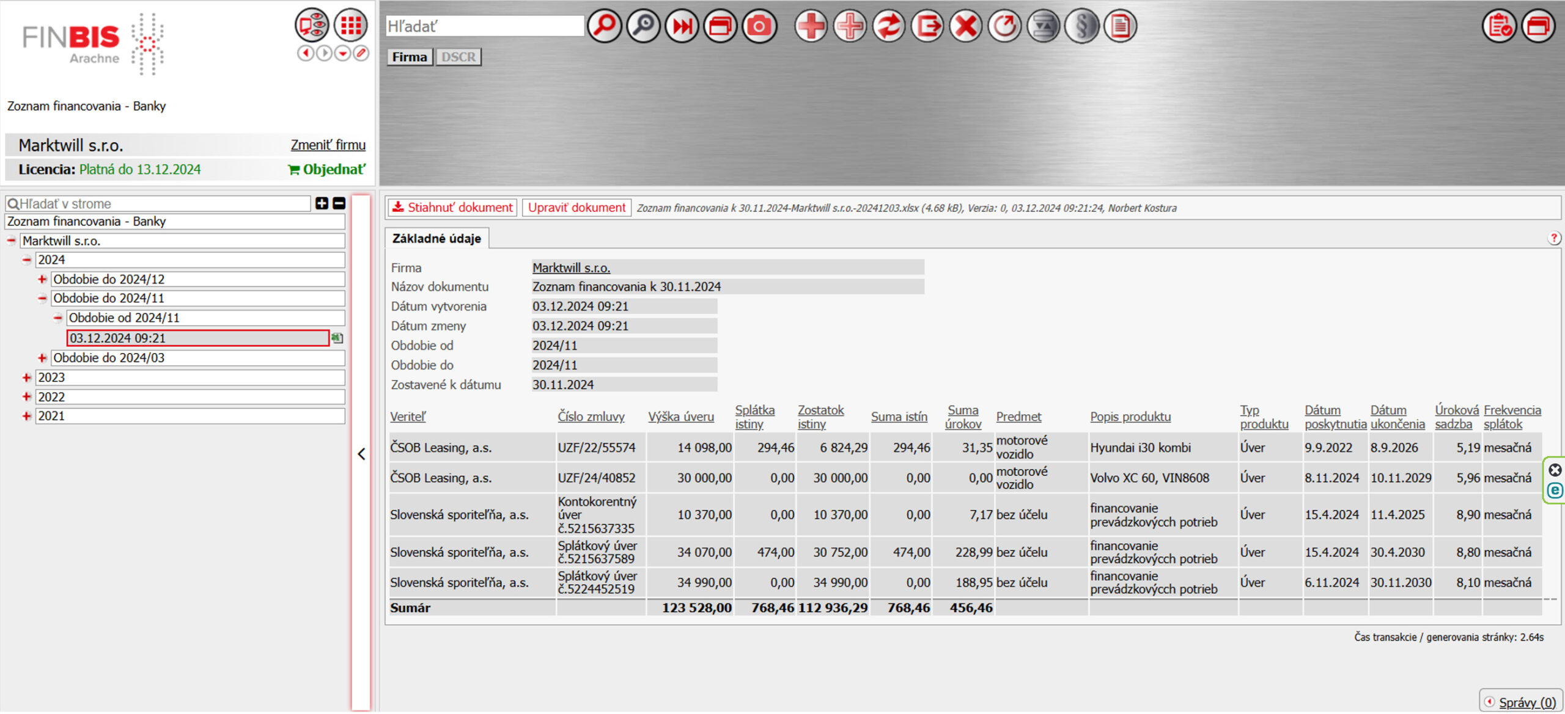Open the Marktwill s.r.o. company link in Firma field
Viewport: 1565px width, 714px height.
[x=571, y=268]
